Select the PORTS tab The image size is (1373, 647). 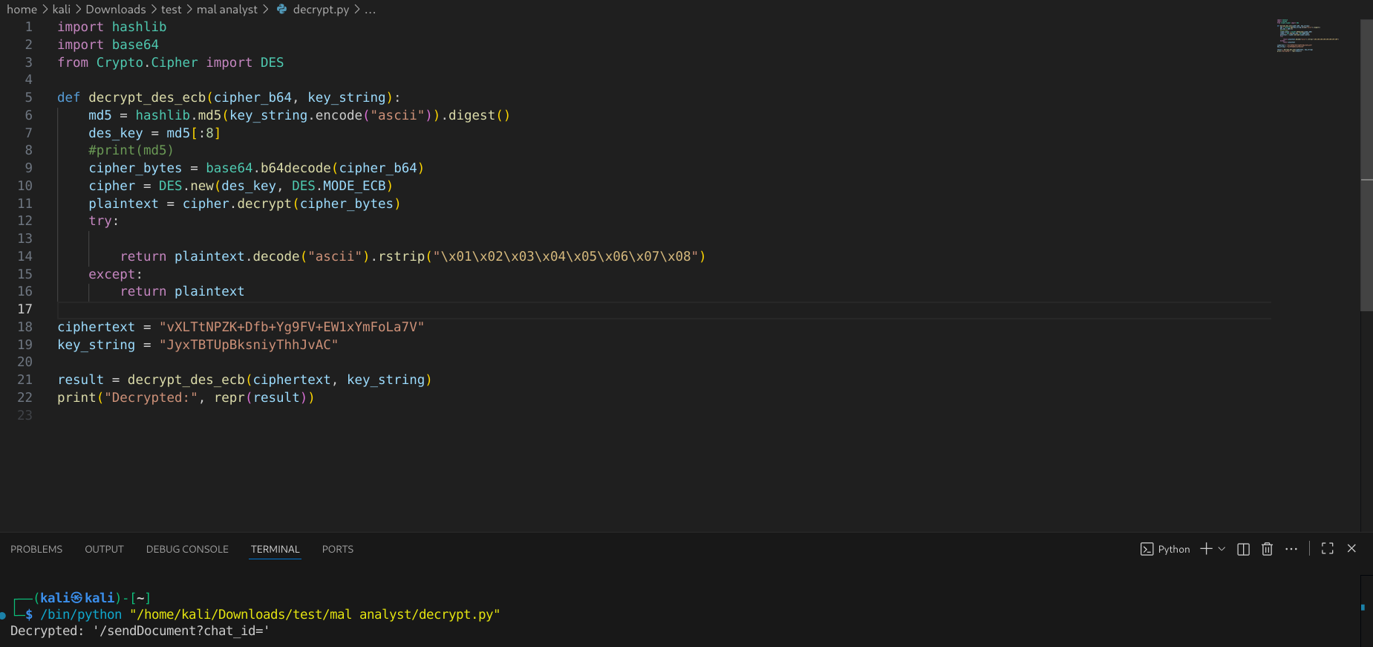click(x=337, y=549)
